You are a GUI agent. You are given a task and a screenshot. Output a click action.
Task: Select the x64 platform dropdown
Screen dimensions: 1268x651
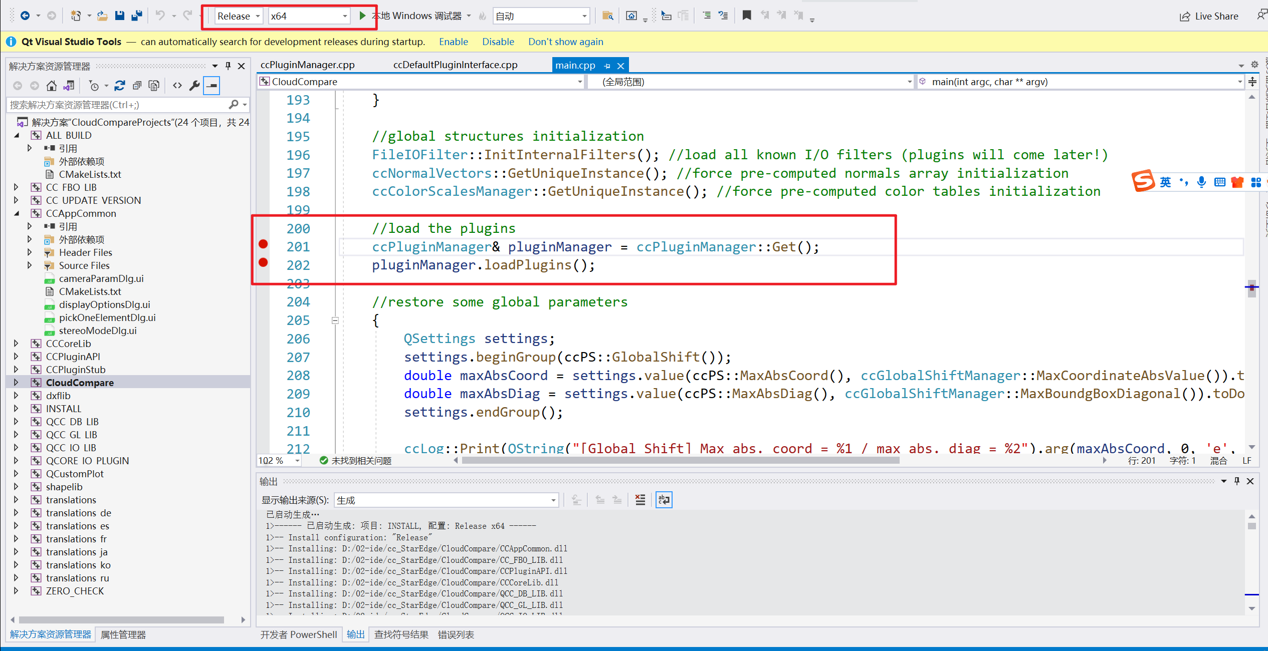click(x=307, y=15)
